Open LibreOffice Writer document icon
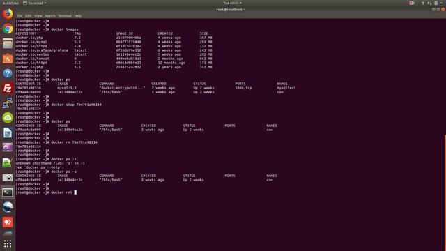The height and width of the screenshot is (251, 446). (8, 133)
